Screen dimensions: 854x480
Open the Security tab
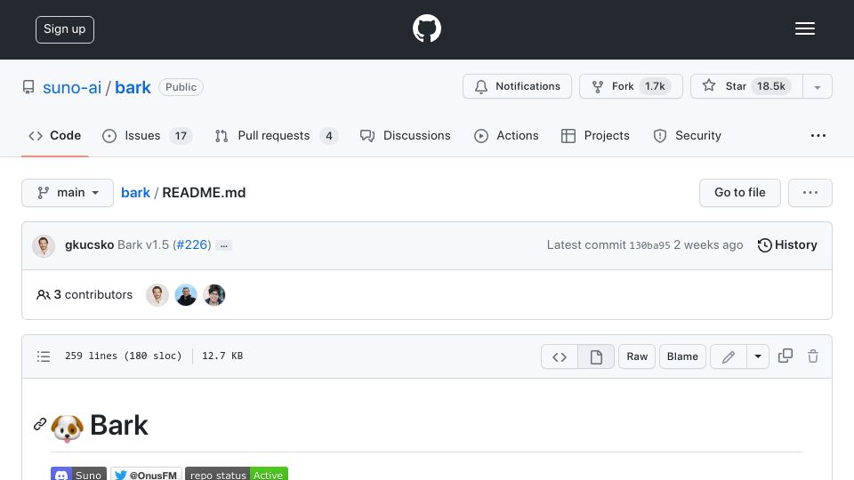click(x=687, y=135)
